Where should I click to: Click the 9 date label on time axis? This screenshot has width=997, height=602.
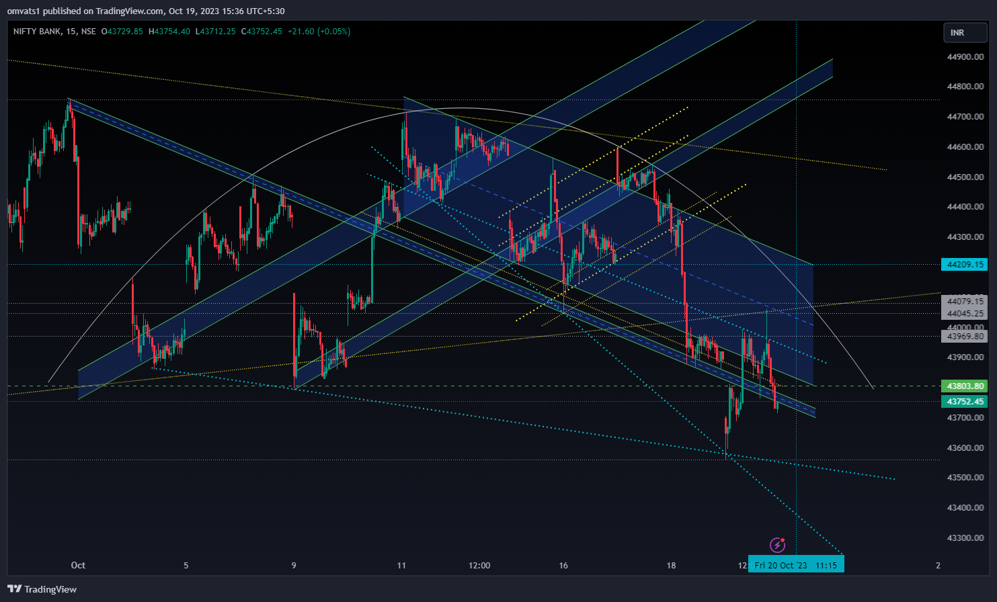[294, 565]
